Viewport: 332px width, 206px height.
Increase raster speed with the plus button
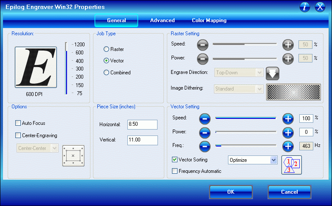click(x=288, y=45)
